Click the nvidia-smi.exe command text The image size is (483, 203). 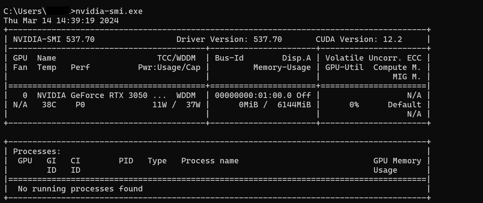(109, 11)
